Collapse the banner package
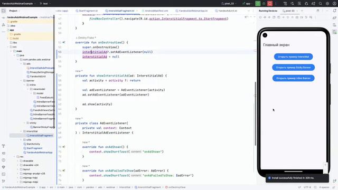 click(21, 81)
